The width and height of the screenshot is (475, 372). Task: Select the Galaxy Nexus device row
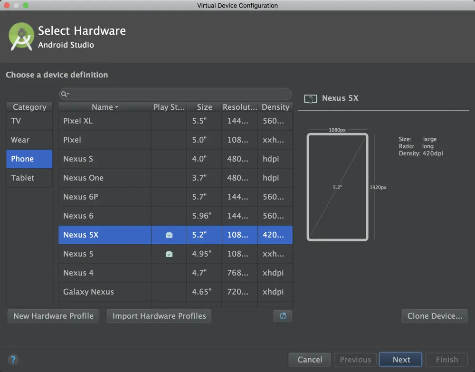(176, 292)
